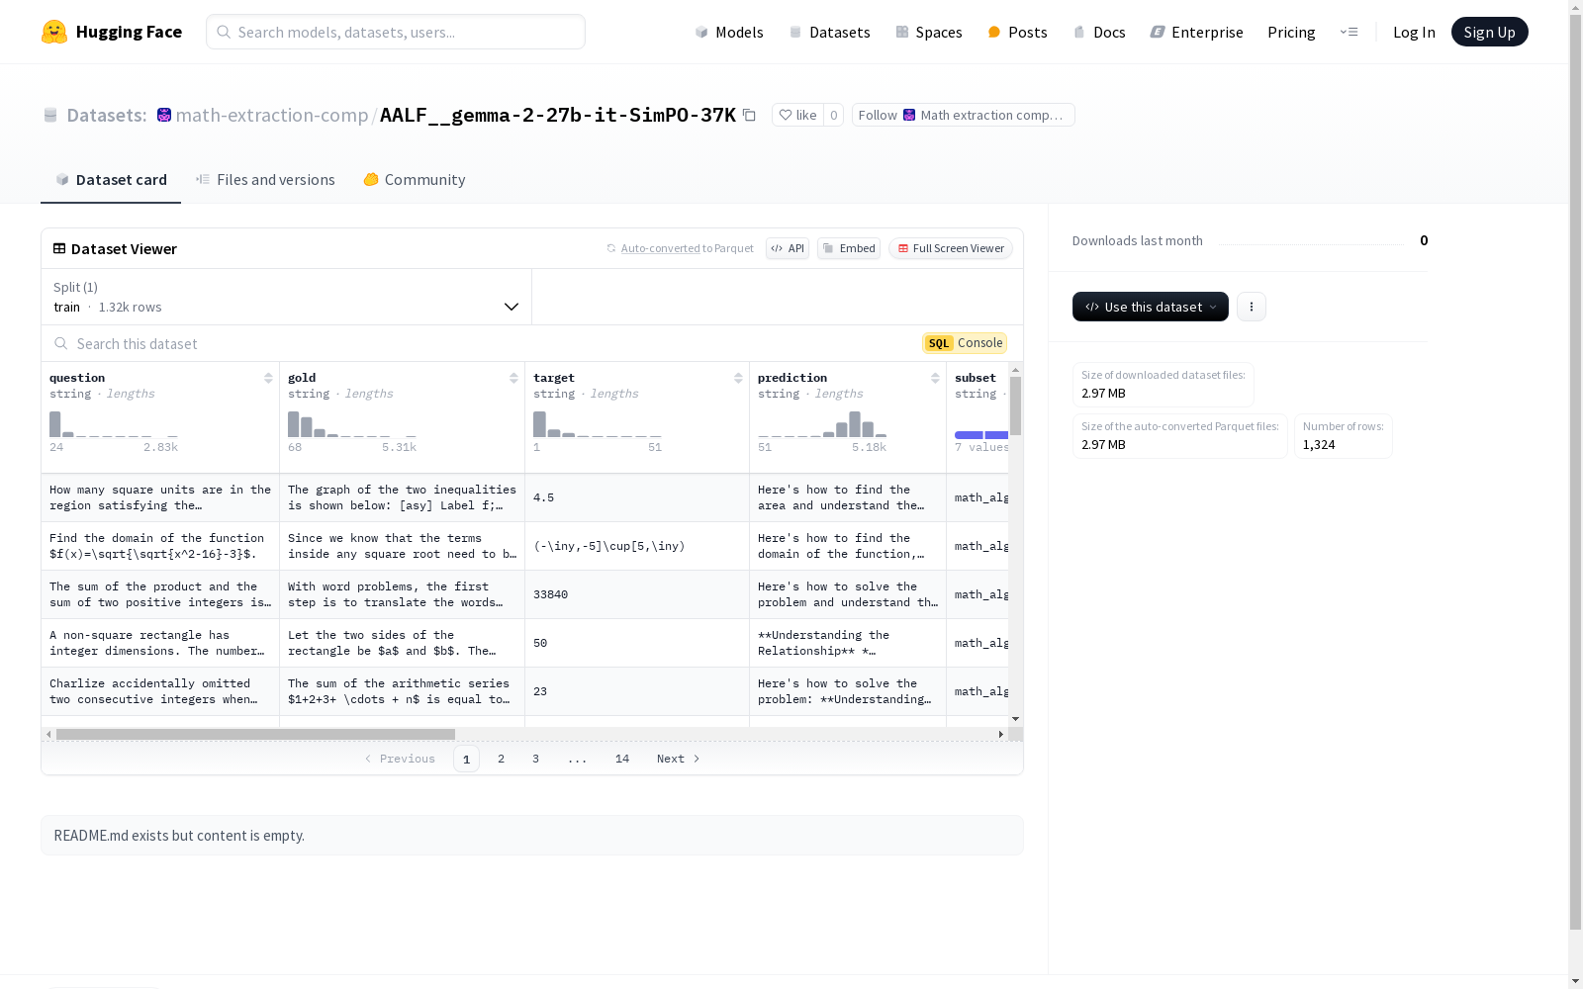Open Spaces in the top navigation
The width and height of the screenshot is (1583, 989).
pos(928,32)
